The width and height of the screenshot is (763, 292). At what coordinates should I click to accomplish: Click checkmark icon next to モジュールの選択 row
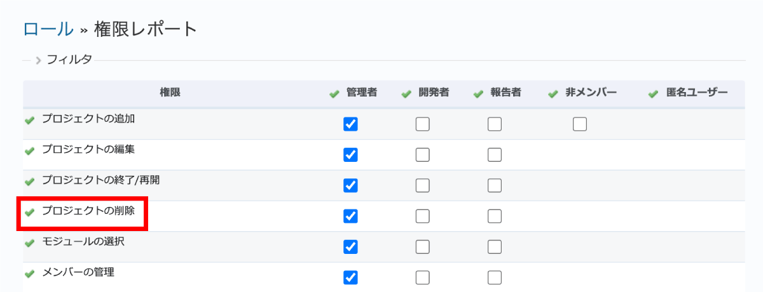point(29,243)
